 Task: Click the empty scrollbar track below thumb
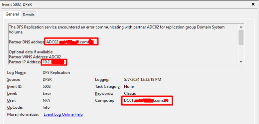[241, 52]
